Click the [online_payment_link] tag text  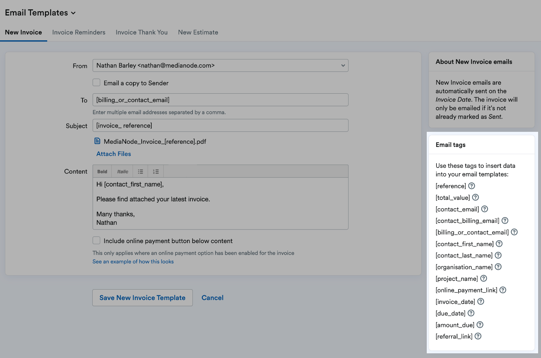click(466, 290)
